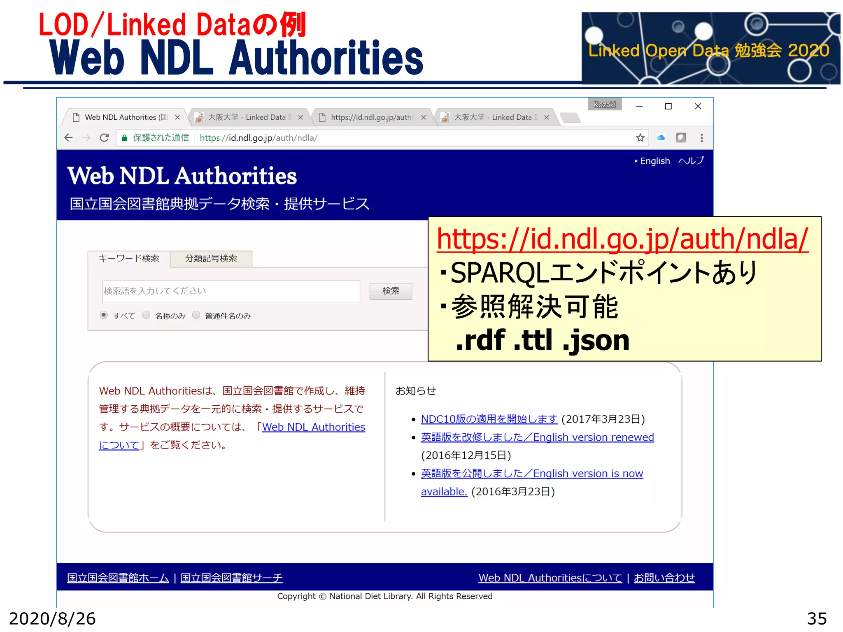Open 英語版を改修しました English version renewed link
The width and height of the screenshot is (843, 632).
[537, 437]
